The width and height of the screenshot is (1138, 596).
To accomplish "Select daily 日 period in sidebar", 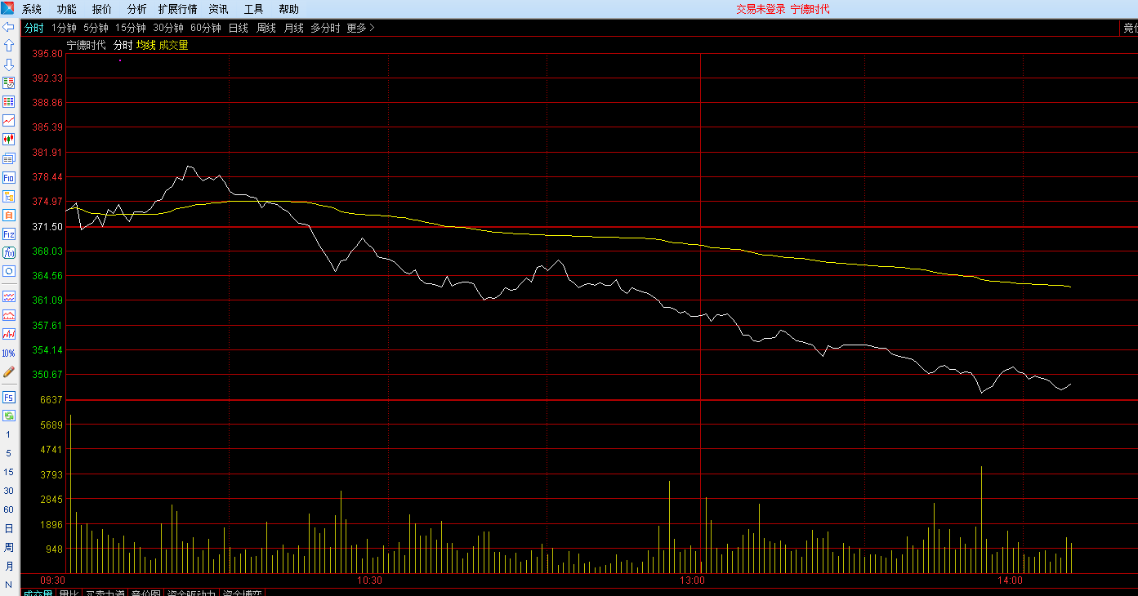I will point(9,528).
